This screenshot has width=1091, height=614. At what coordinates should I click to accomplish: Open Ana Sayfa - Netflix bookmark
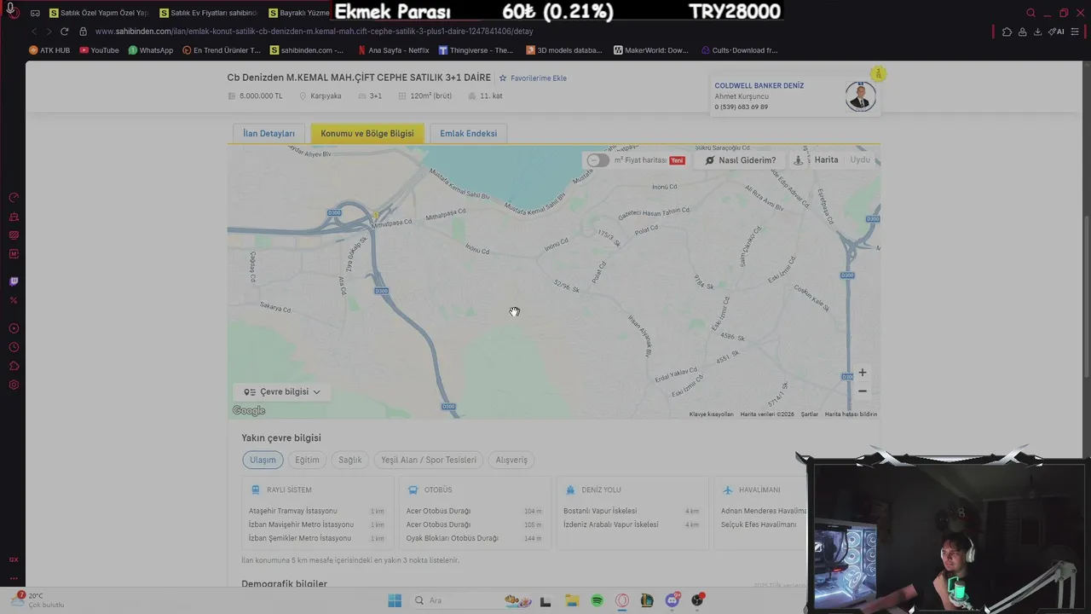pos(393,50)
